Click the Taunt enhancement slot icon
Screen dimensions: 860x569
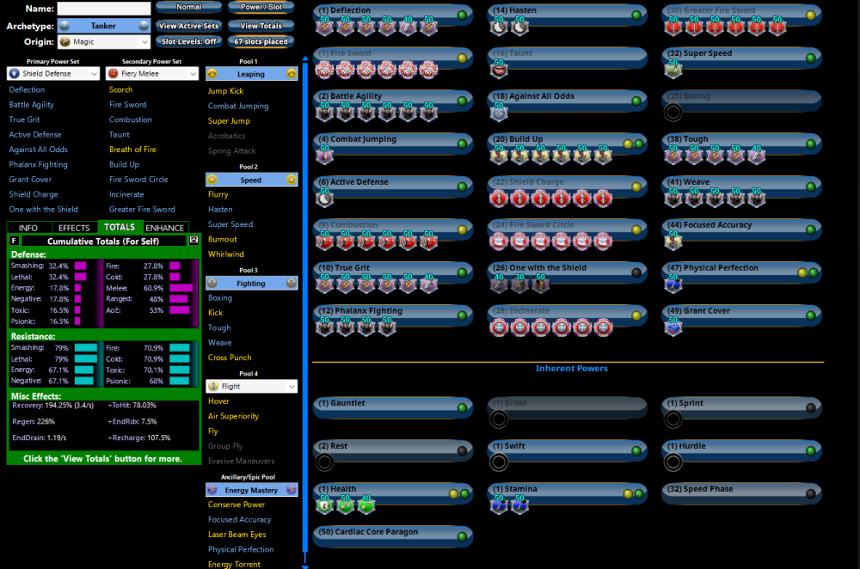click(498, 70)
